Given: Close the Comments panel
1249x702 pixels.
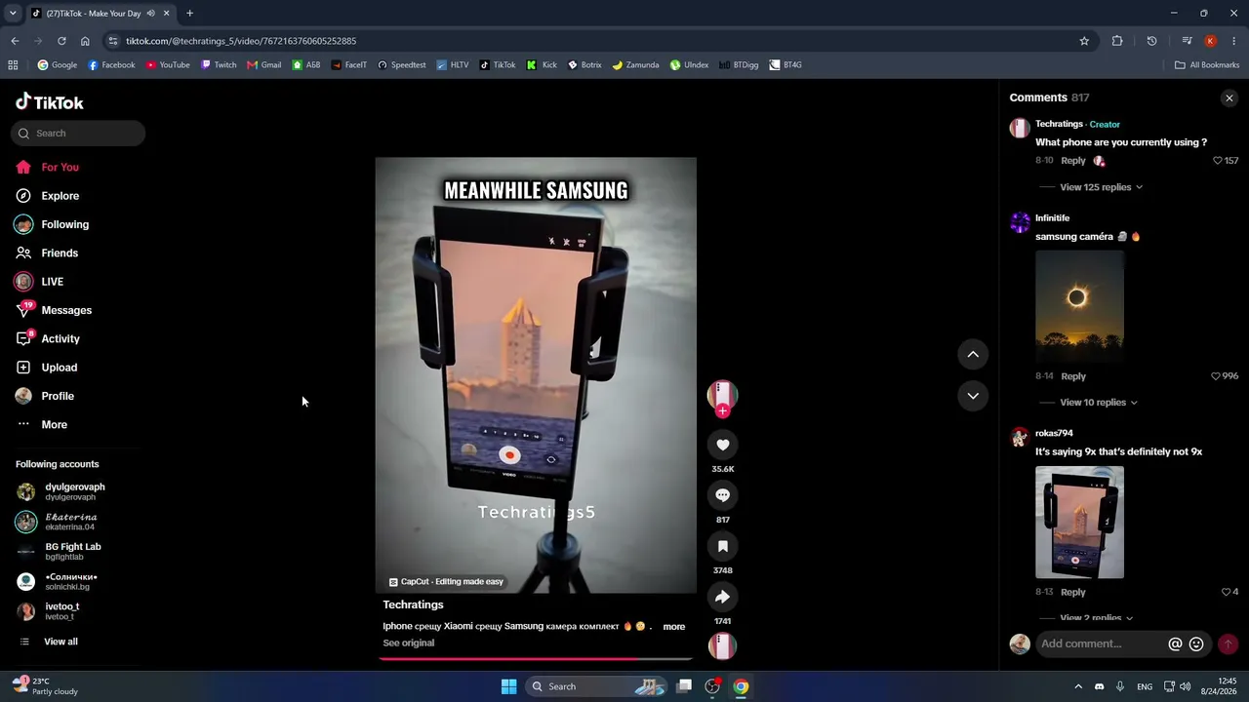Looking at the screenshot, I should (x=1229, y=97).
